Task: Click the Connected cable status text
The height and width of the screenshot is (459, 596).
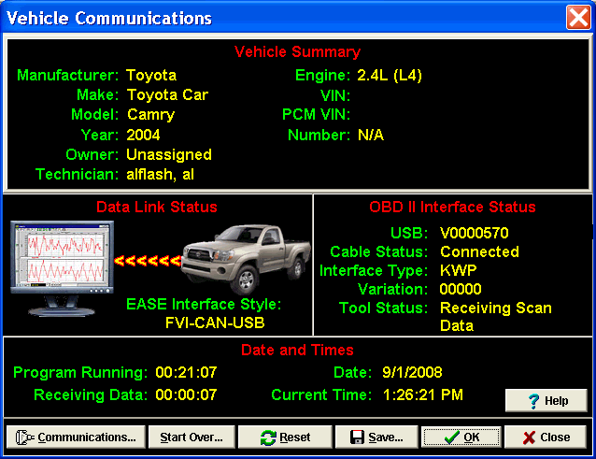Action: click(479, 251)
